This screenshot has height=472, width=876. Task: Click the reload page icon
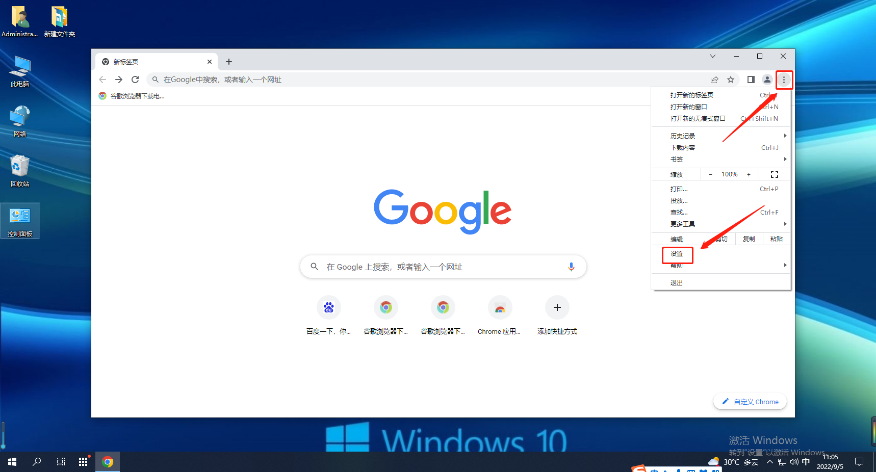pyautogui.click(x=135, y=80)
